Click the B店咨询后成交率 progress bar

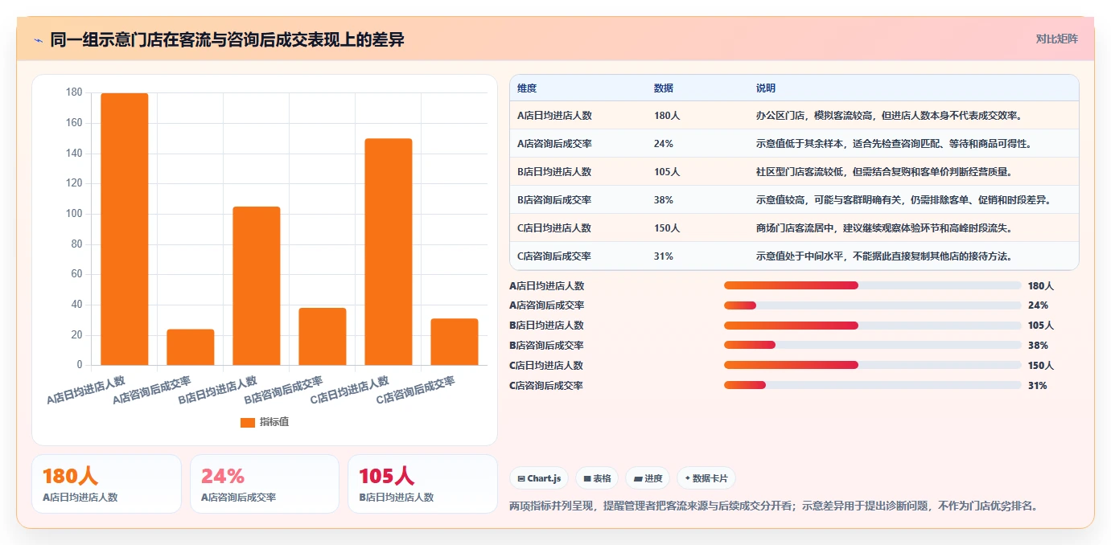point(873,346)
